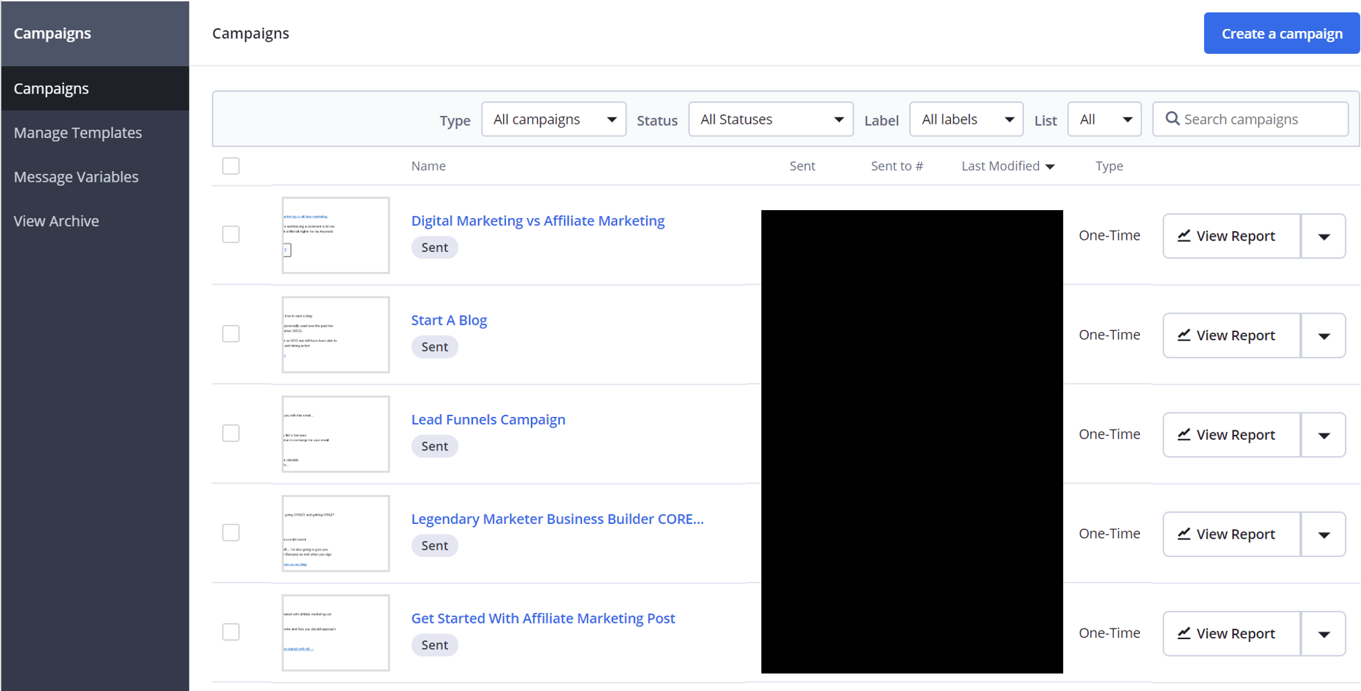
Task: Expand options arrow for Lead Funnels Campaign
Action: (x=1323, y=435)
